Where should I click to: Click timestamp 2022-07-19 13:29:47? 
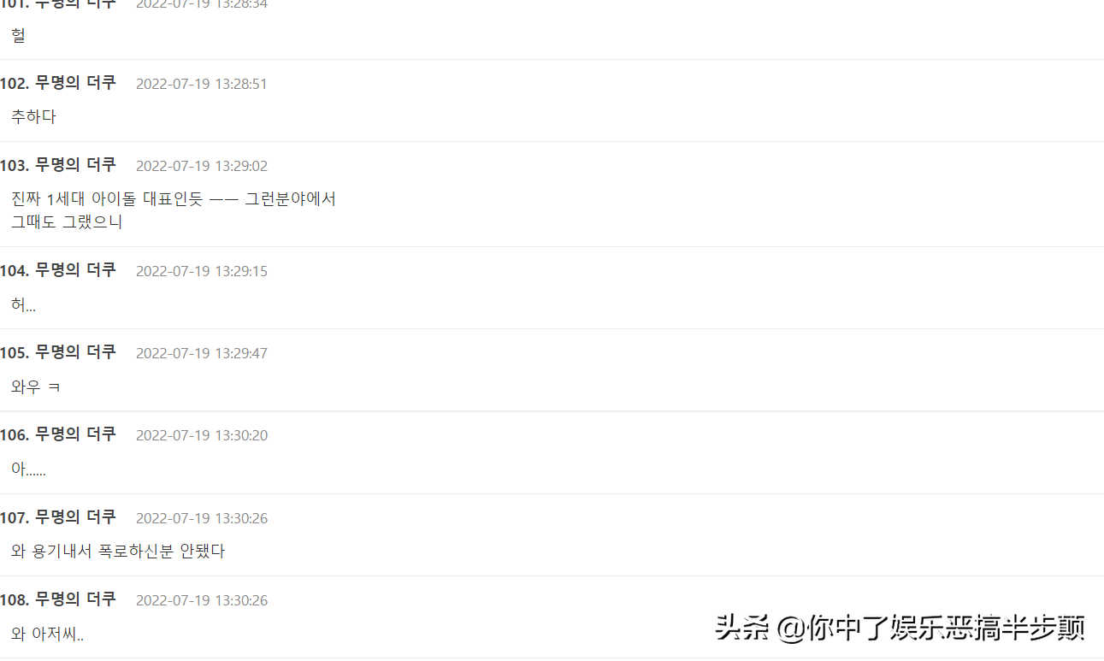(x=202, y=353)
